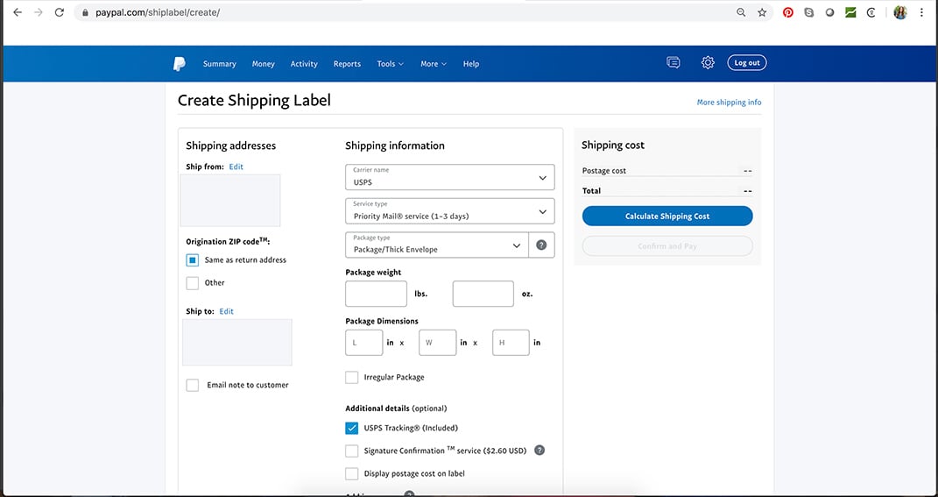This screenshot has width=938, height=497.
Task: Click browser back arrow
Action: pos(18,12)
